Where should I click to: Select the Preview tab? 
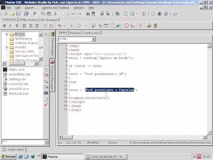[x=75, y=33]
